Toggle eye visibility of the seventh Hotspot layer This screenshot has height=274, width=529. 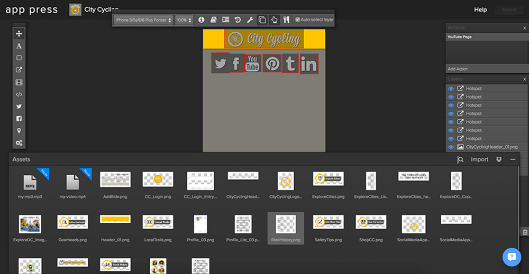pos(451,139)
